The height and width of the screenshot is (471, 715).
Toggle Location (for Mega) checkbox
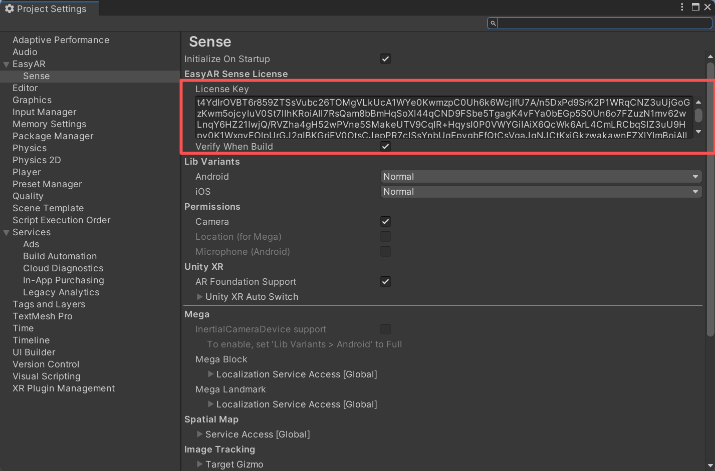pyautogui.click(x=385, y=237)
